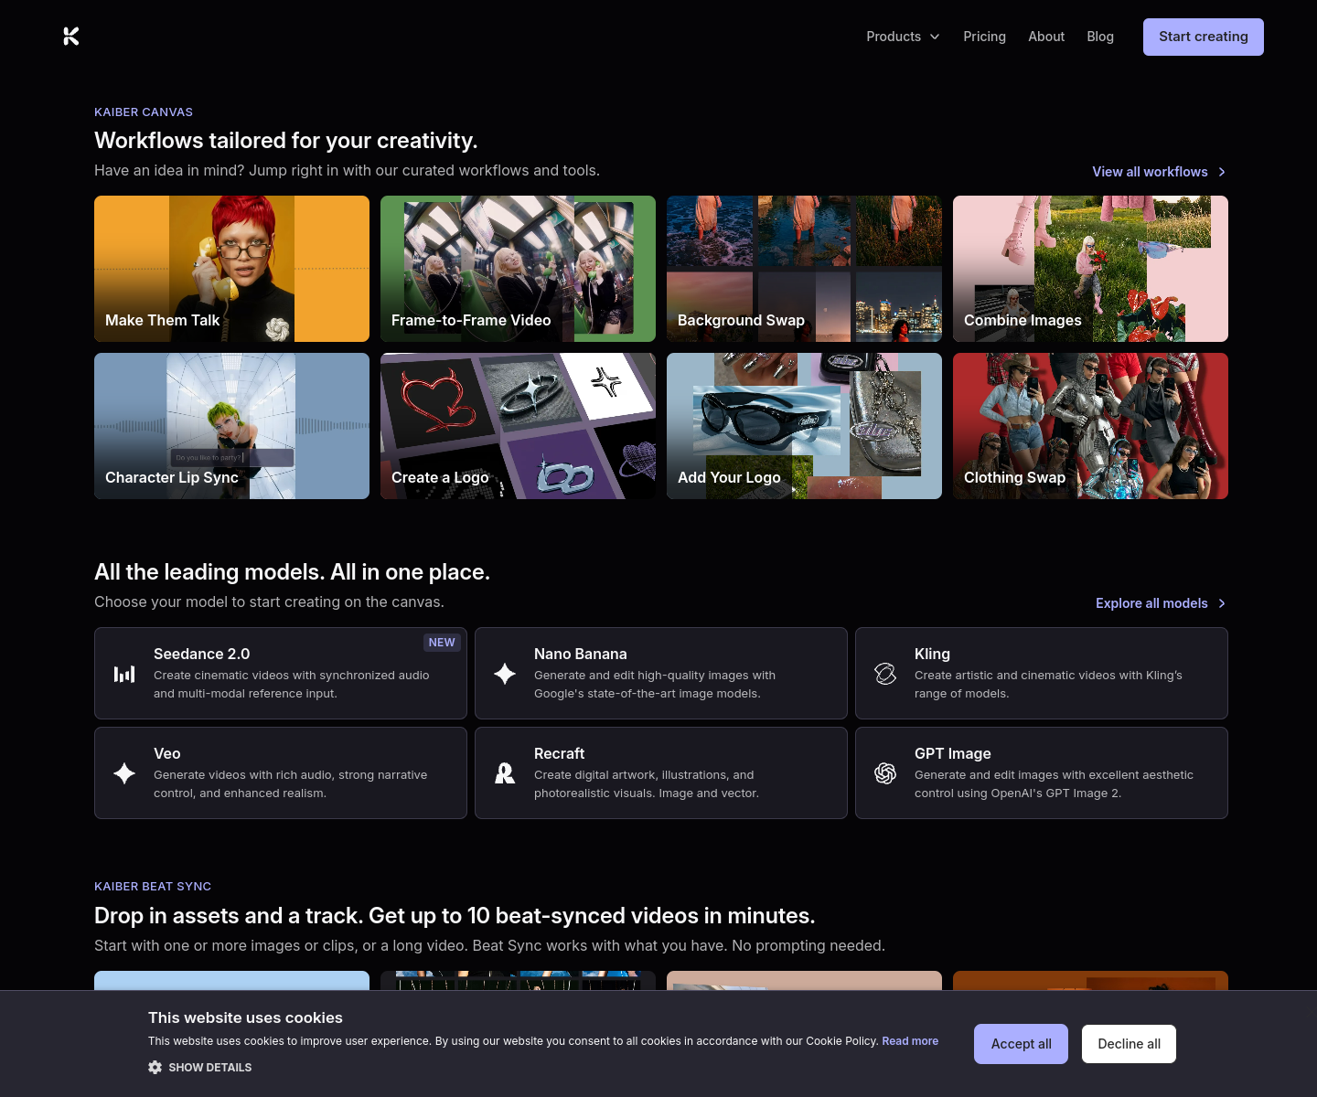Expand the Products dropdown menu
Screen dimensions: 1317x1097
tap(904, 37)
